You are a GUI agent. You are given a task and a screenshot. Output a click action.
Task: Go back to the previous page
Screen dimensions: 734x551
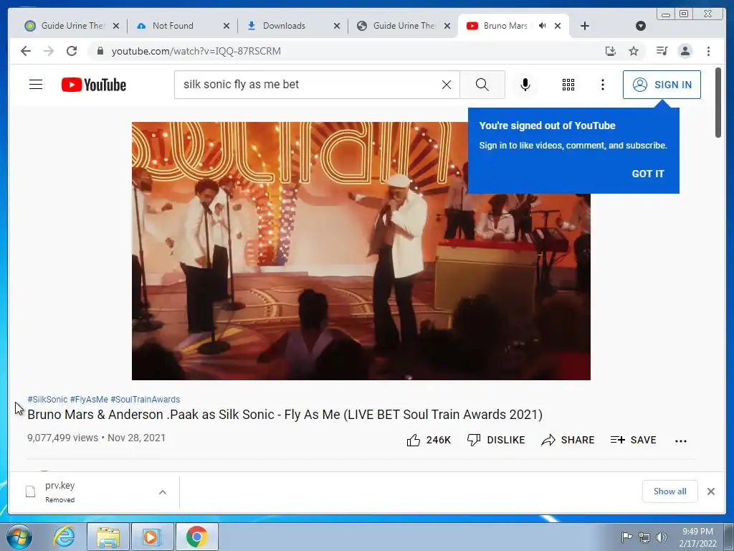[26, 51]
